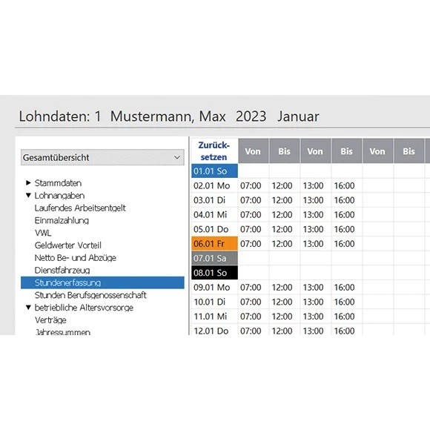This screenshot has width=430, height=430.
Task: Open Geldwerter Vorteil
Action: [x=67, y=245]
